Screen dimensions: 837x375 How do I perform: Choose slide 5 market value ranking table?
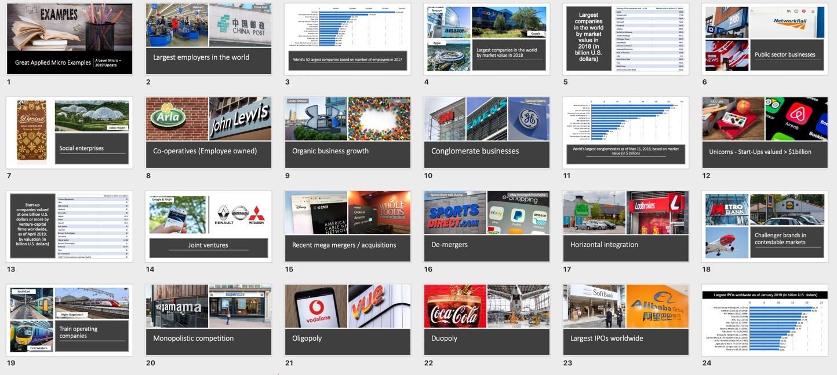625,39
